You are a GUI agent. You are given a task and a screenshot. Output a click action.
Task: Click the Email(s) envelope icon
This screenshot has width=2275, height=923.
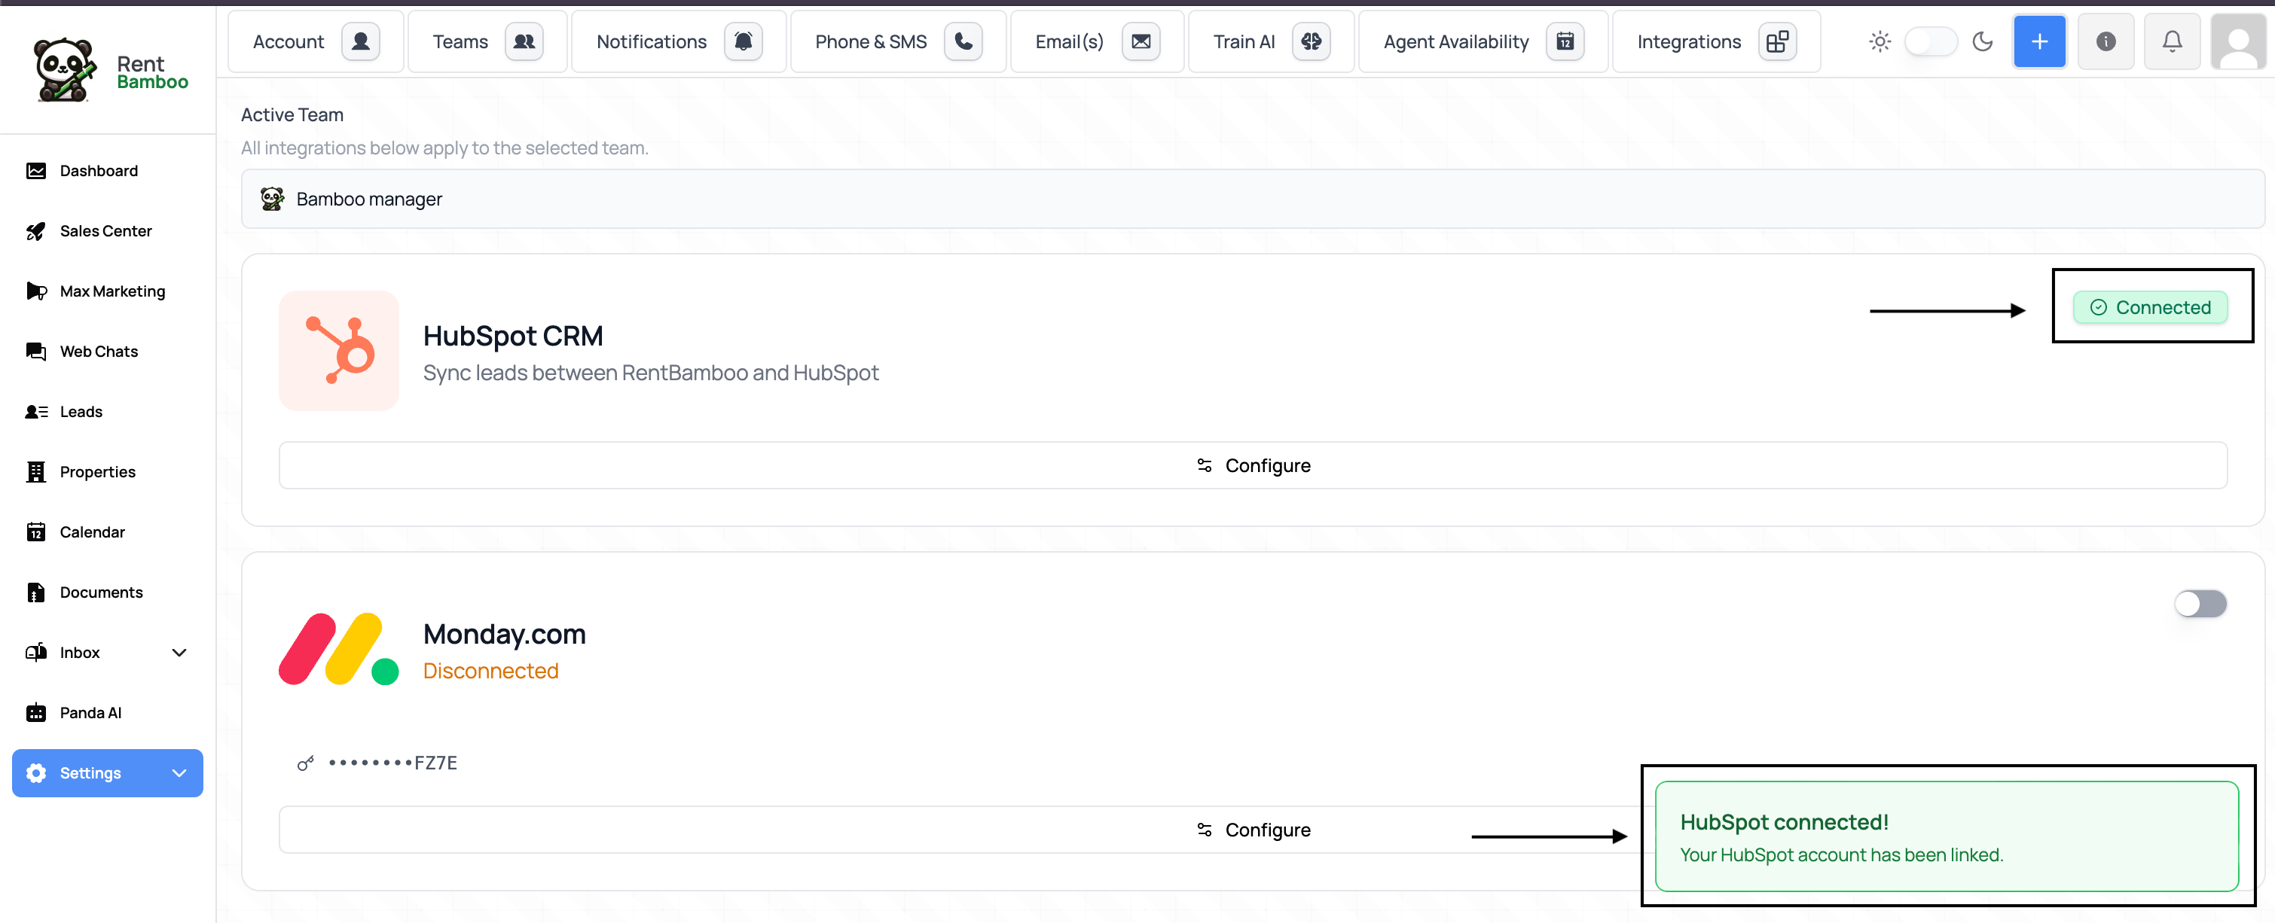click(x=1141, y=41)
